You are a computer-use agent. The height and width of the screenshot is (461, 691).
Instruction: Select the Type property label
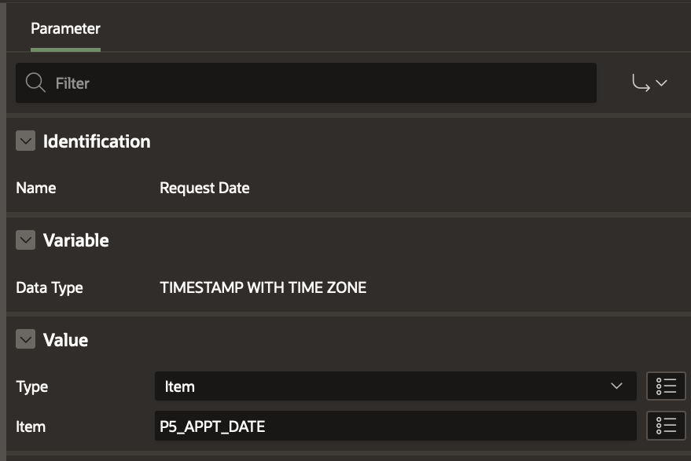pyautogui.click(x=31, y=386)
